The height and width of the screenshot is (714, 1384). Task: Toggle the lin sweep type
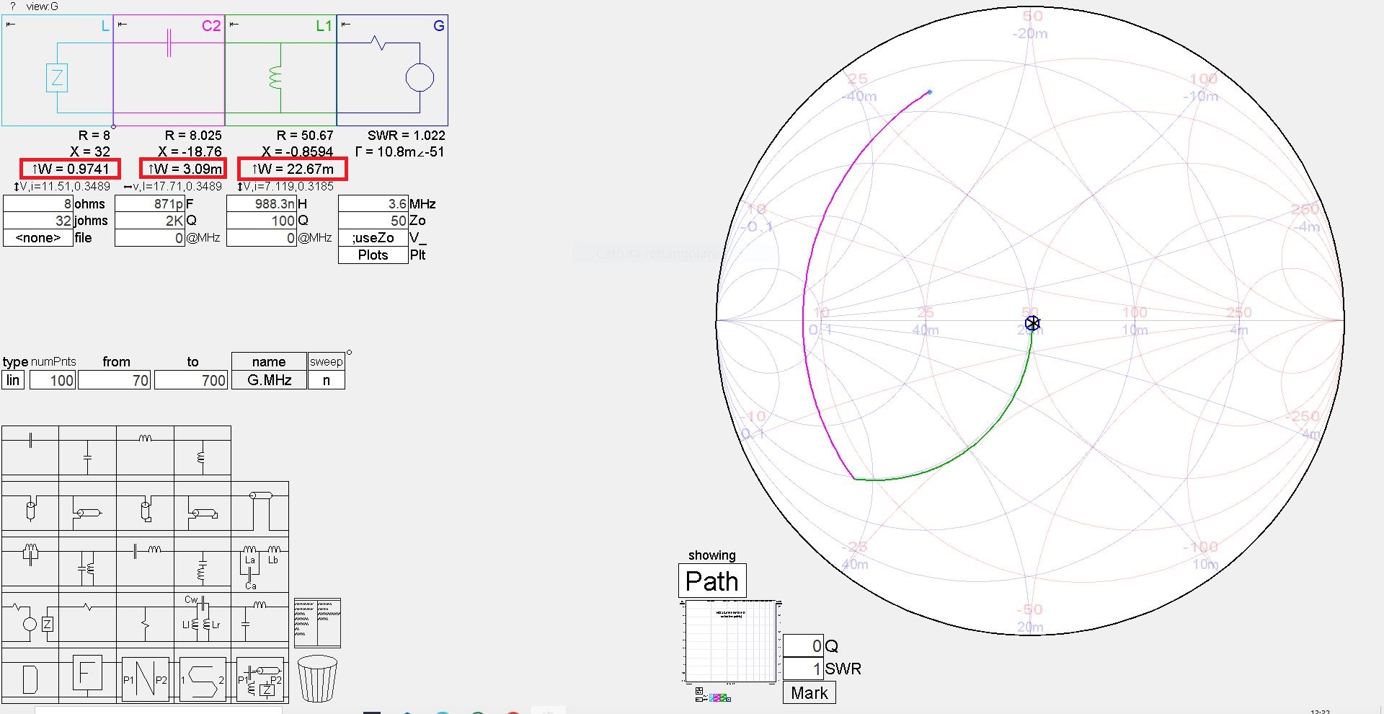pyautogui.click(x=14, y=380)
